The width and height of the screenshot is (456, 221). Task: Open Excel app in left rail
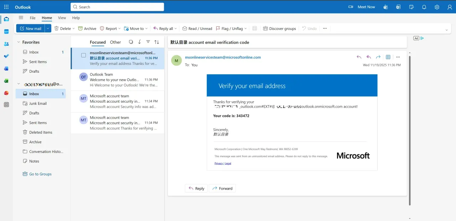[x=6, y=81]
